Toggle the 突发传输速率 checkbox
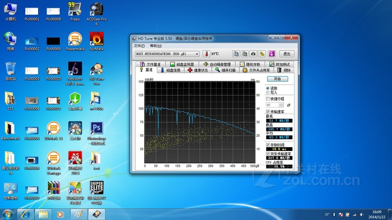Image resolution: width=392 pixels, height=220 pixels. (268, 154)
